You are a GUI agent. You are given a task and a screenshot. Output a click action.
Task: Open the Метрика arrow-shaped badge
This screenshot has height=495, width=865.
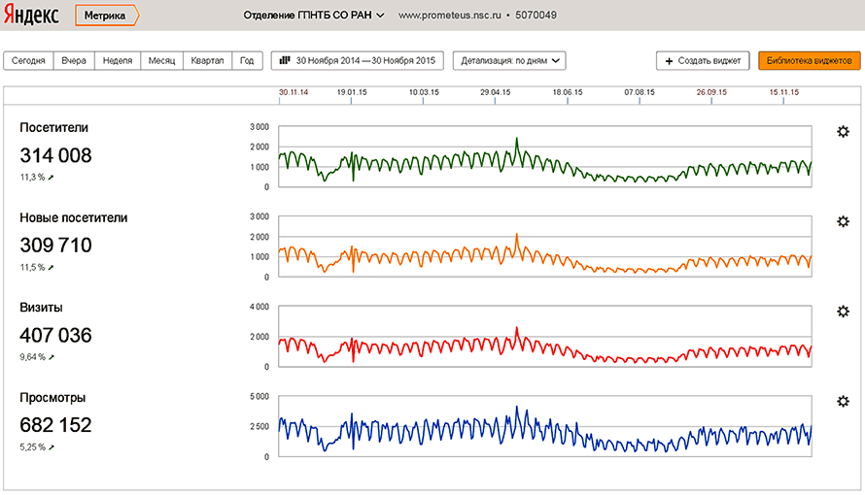107,16
